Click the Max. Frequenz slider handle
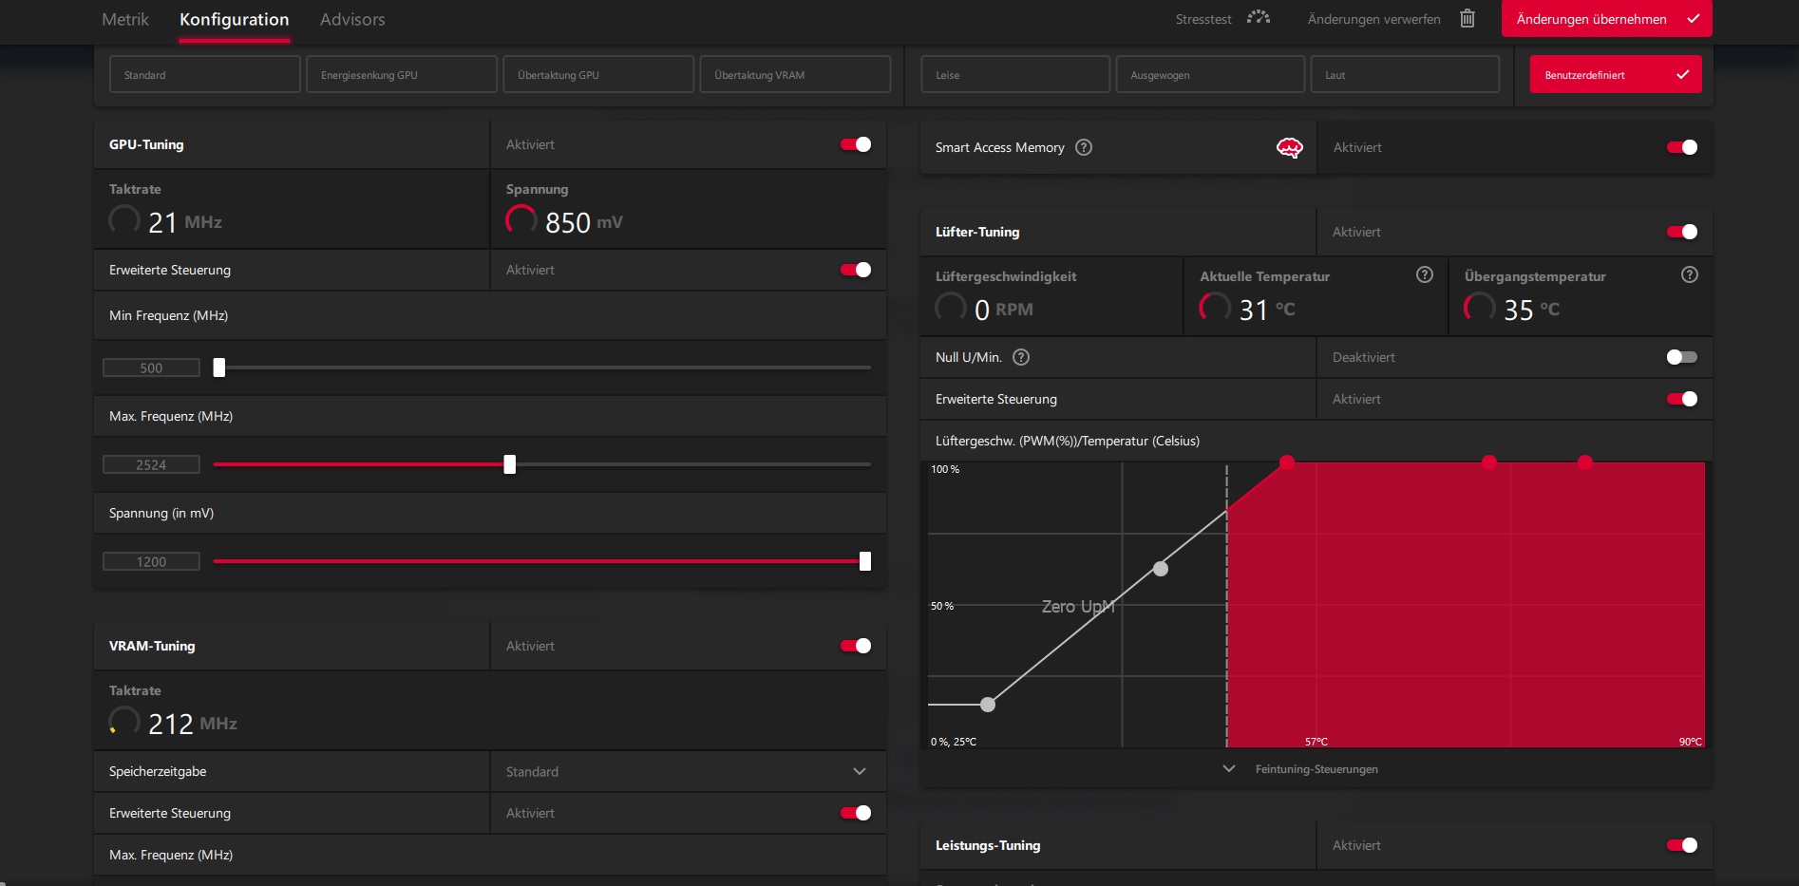1799x886 pixels. pos(510,464)
